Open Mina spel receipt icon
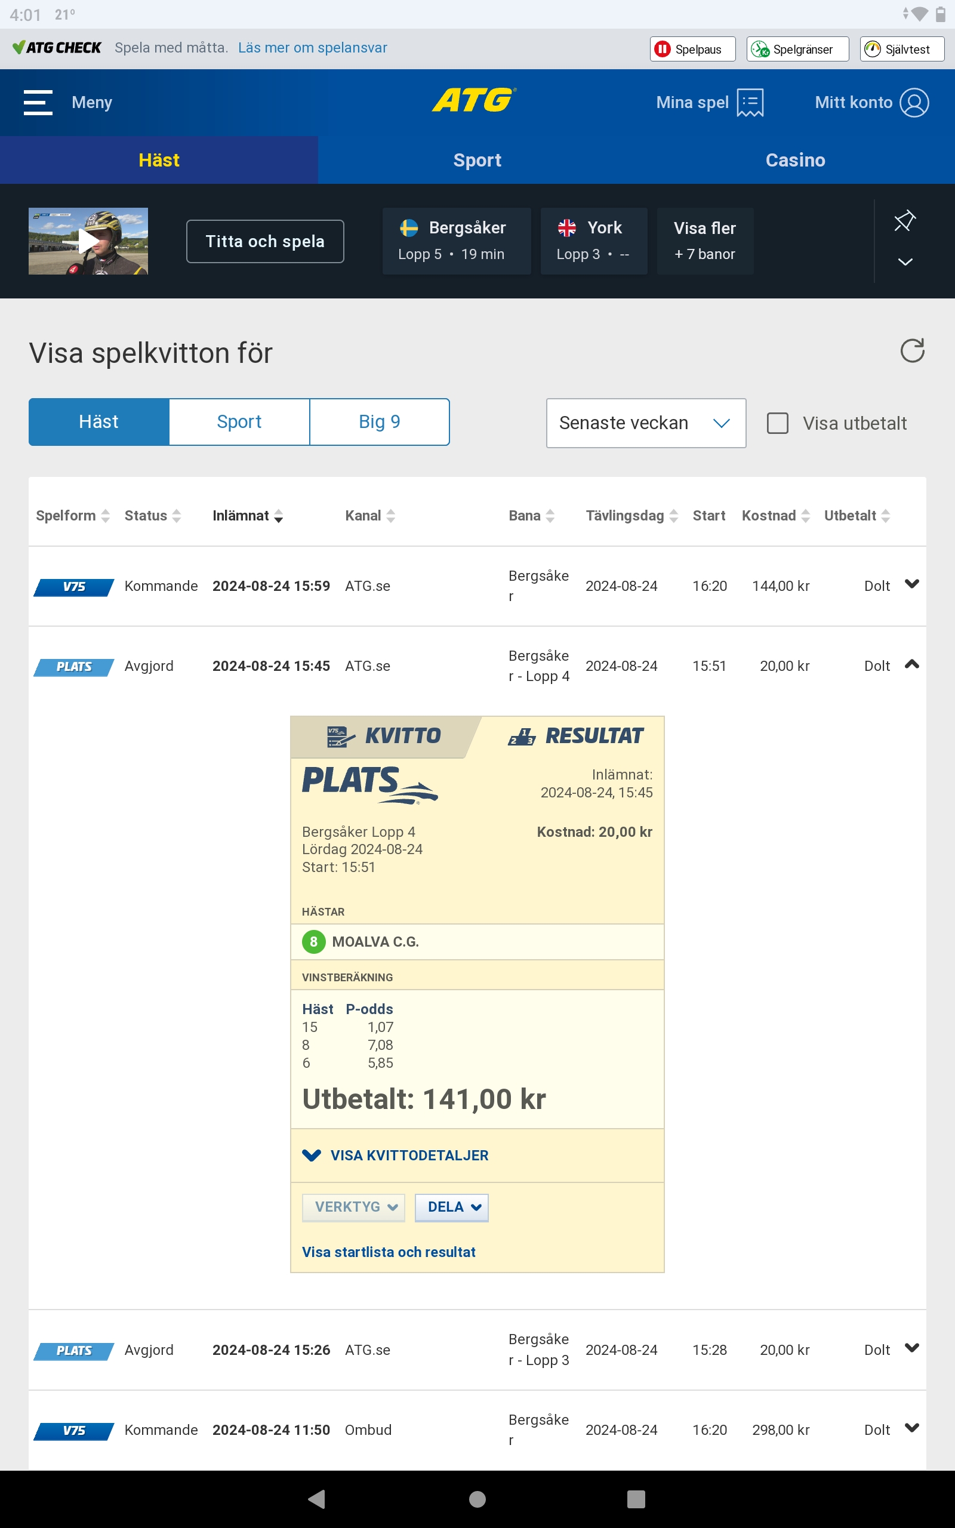 pyautogui.click(x=750, y=102)
